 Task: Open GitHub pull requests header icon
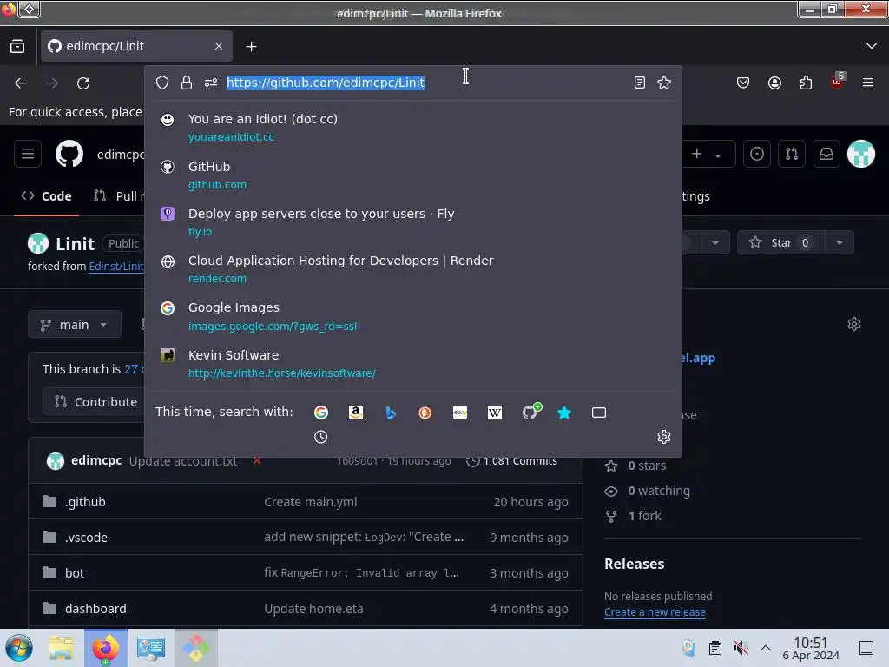click(792, 154)
